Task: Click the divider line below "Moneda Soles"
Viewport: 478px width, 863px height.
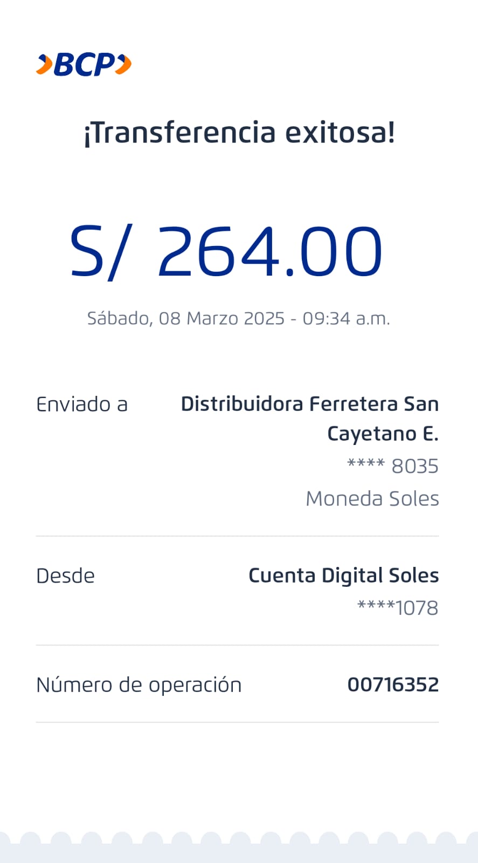Action: point(237,536)
